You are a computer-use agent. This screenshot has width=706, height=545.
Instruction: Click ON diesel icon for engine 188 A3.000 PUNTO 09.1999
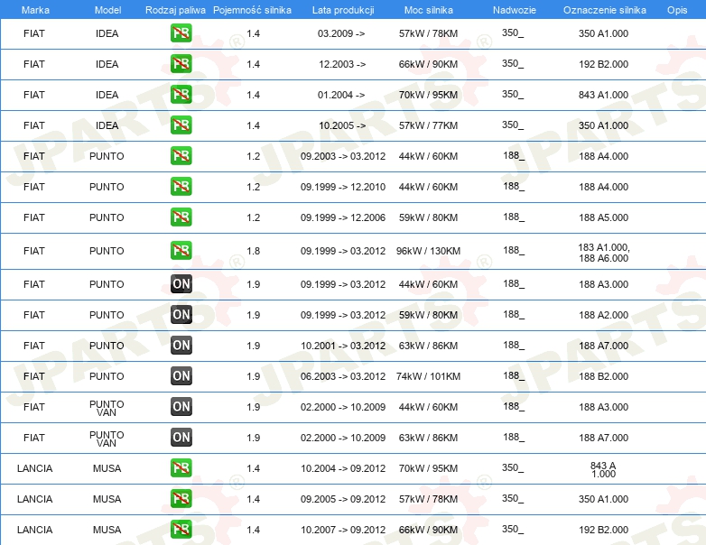coord(181,283)
